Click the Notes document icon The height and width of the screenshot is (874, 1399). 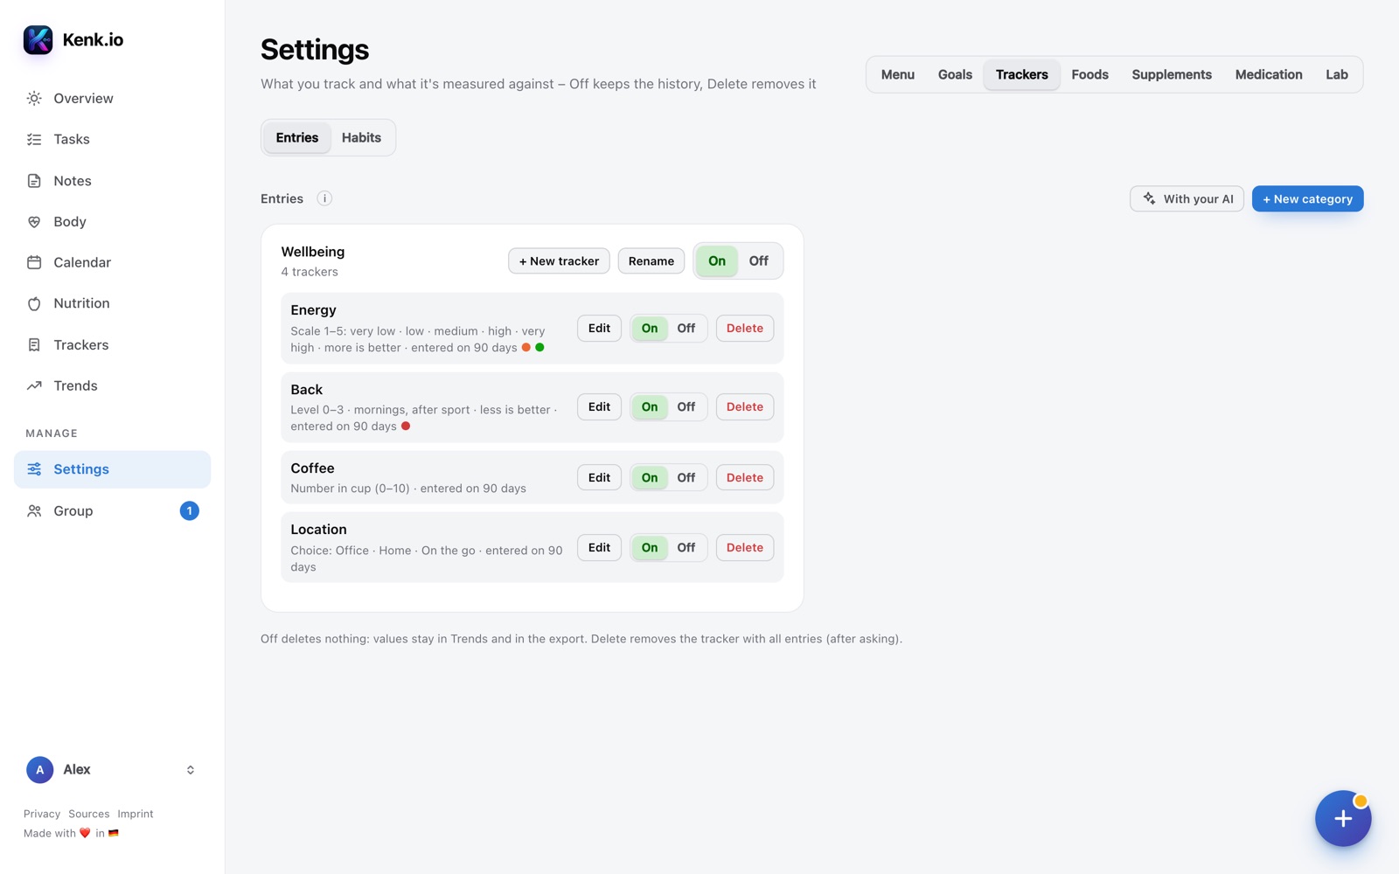coord(34,181)
